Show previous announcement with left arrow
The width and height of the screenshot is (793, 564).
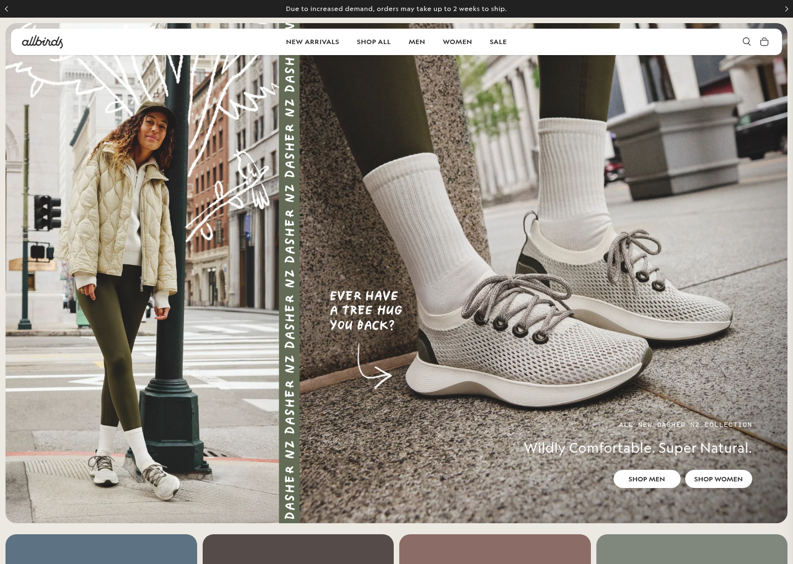point(7,9)
